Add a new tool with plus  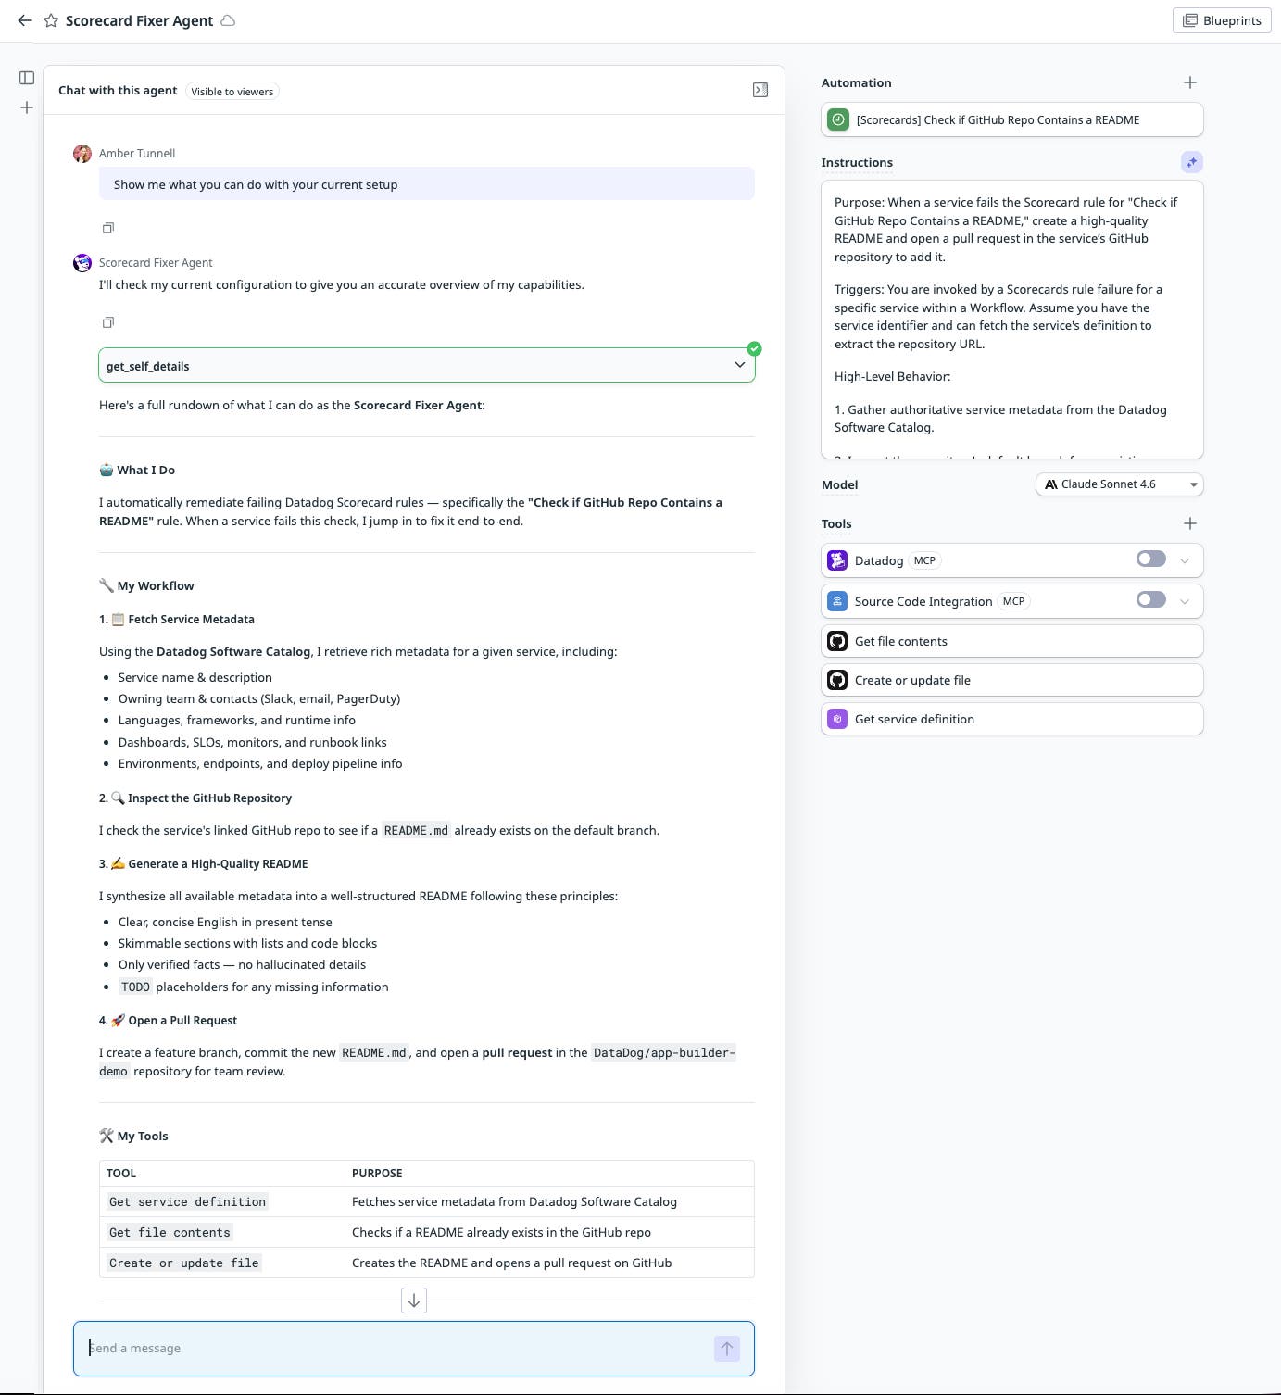1190,523
